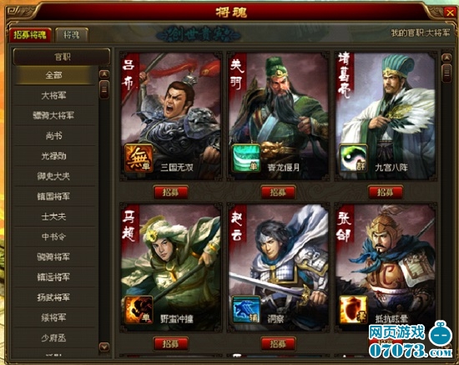Filter heroes by 大将军 rank
Image resolution: width=459 pixels, height=365 pixels.
(54, 95)
